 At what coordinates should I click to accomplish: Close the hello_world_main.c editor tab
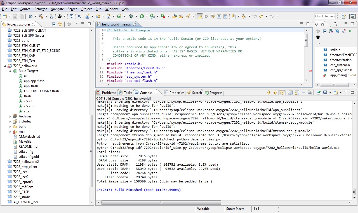click(134, 24)
